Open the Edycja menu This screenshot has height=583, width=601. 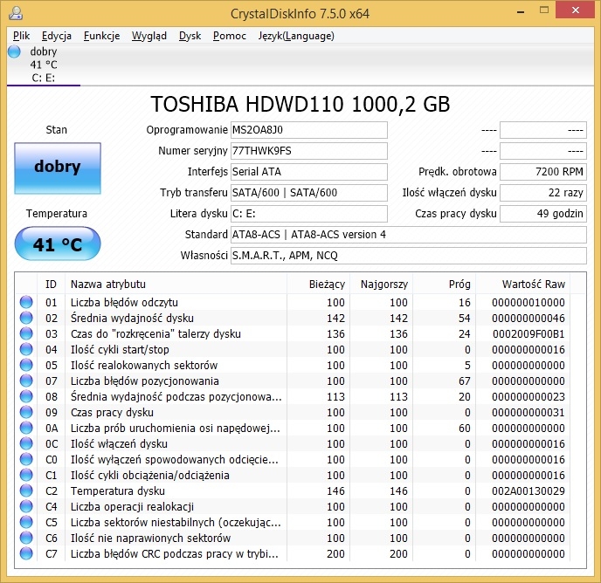[57, 36]
